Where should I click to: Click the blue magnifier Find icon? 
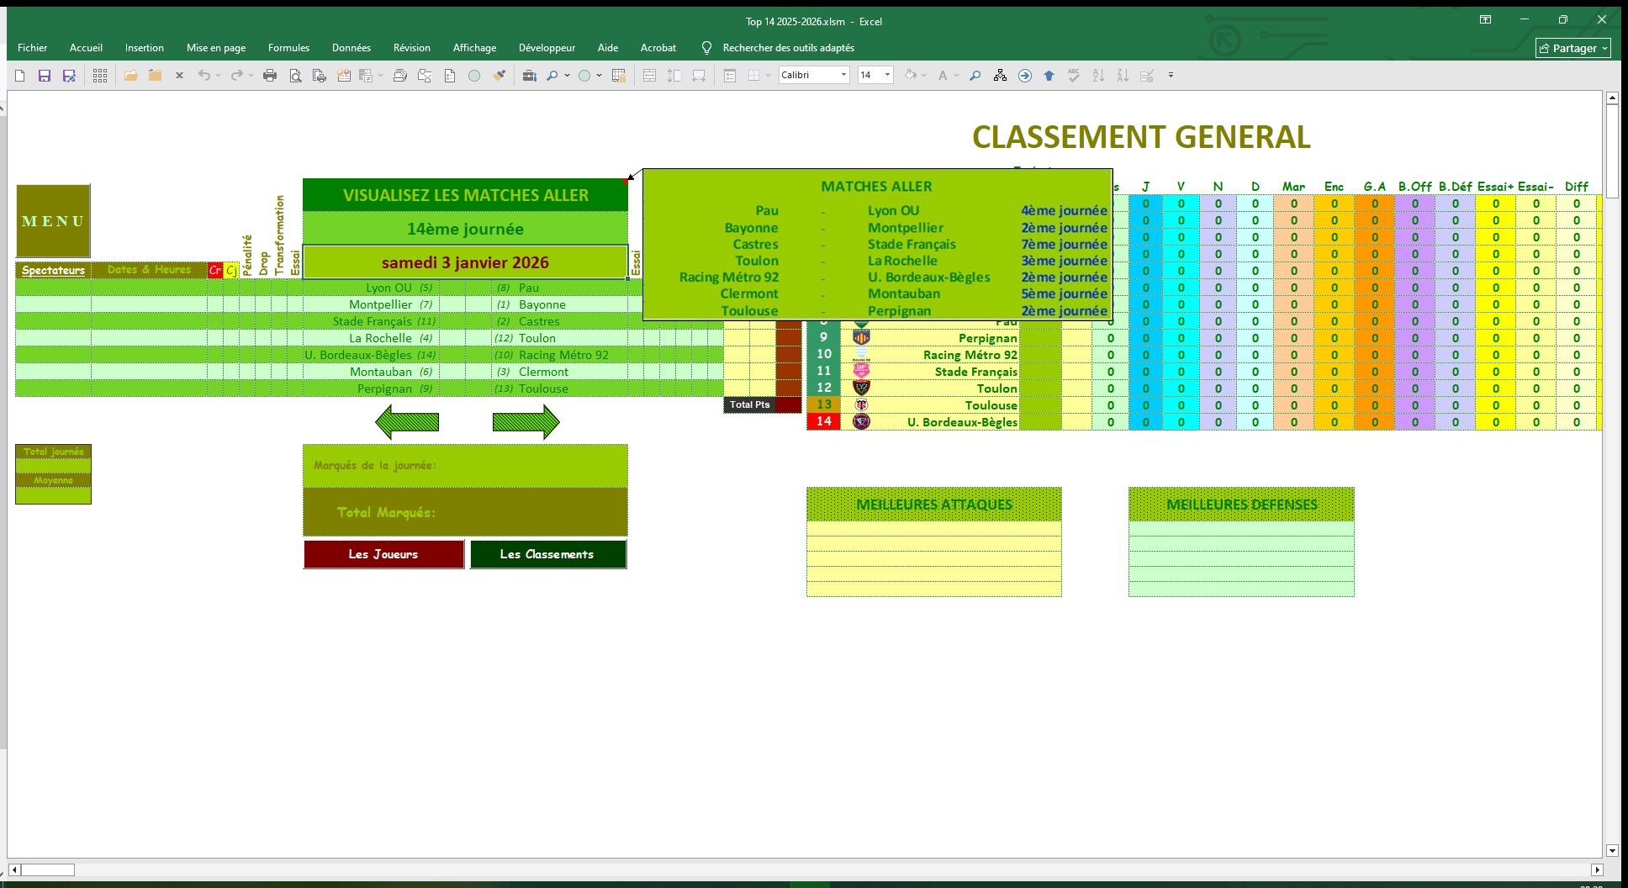975,76
